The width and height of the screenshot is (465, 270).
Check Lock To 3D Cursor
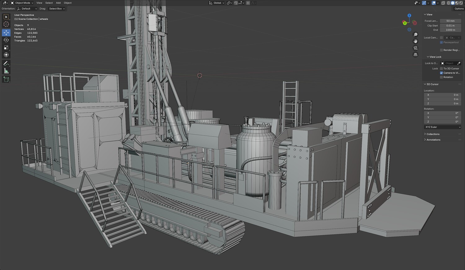(x=441, y=69)
